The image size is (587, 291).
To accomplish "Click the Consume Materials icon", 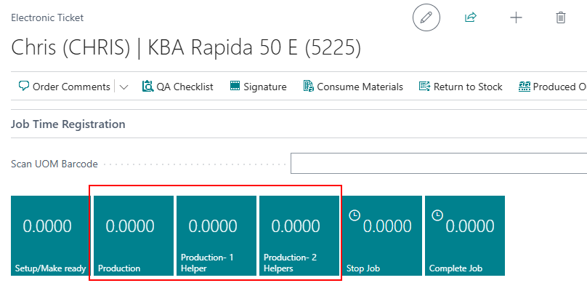I will [309, 87].
